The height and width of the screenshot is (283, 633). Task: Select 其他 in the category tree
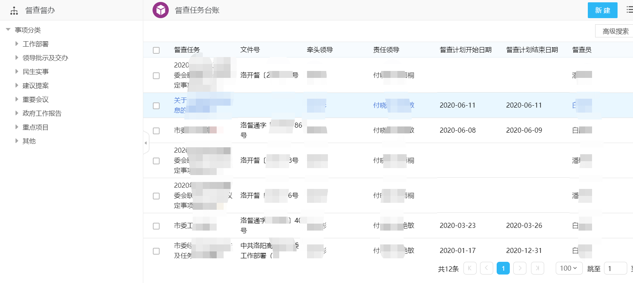pos(29,141)
